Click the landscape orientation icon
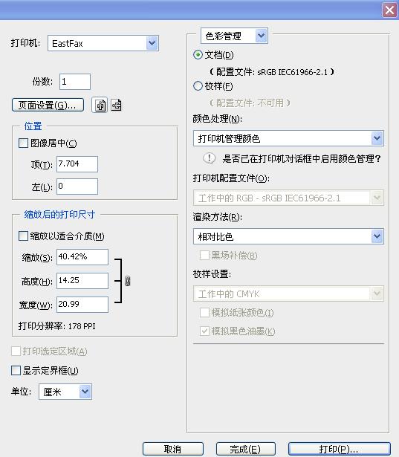The height and width of the screenshot is (457, 399). (x=116, y=105)
